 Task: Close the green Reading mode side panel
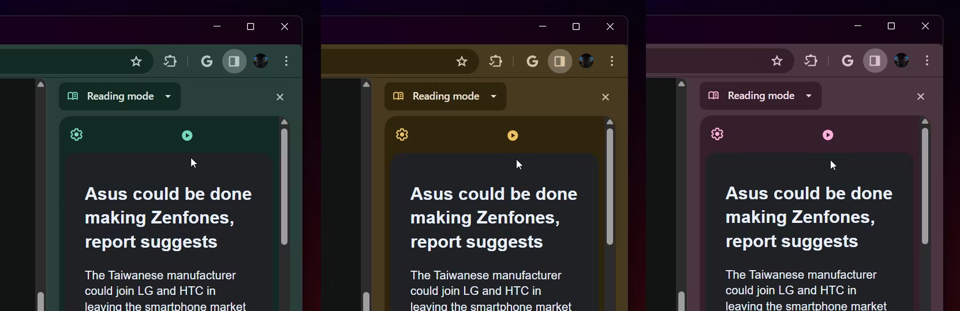coord(280,97)
